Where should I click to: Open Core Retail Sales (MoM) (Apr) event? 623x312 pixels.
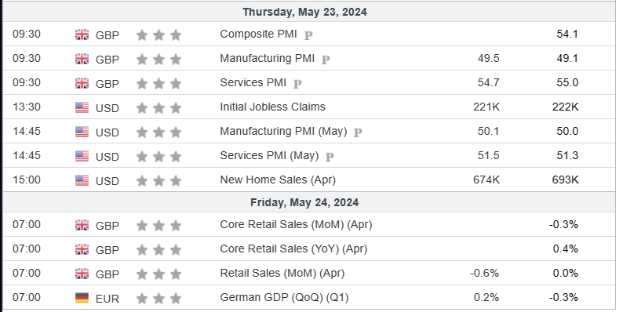point(296,225)
